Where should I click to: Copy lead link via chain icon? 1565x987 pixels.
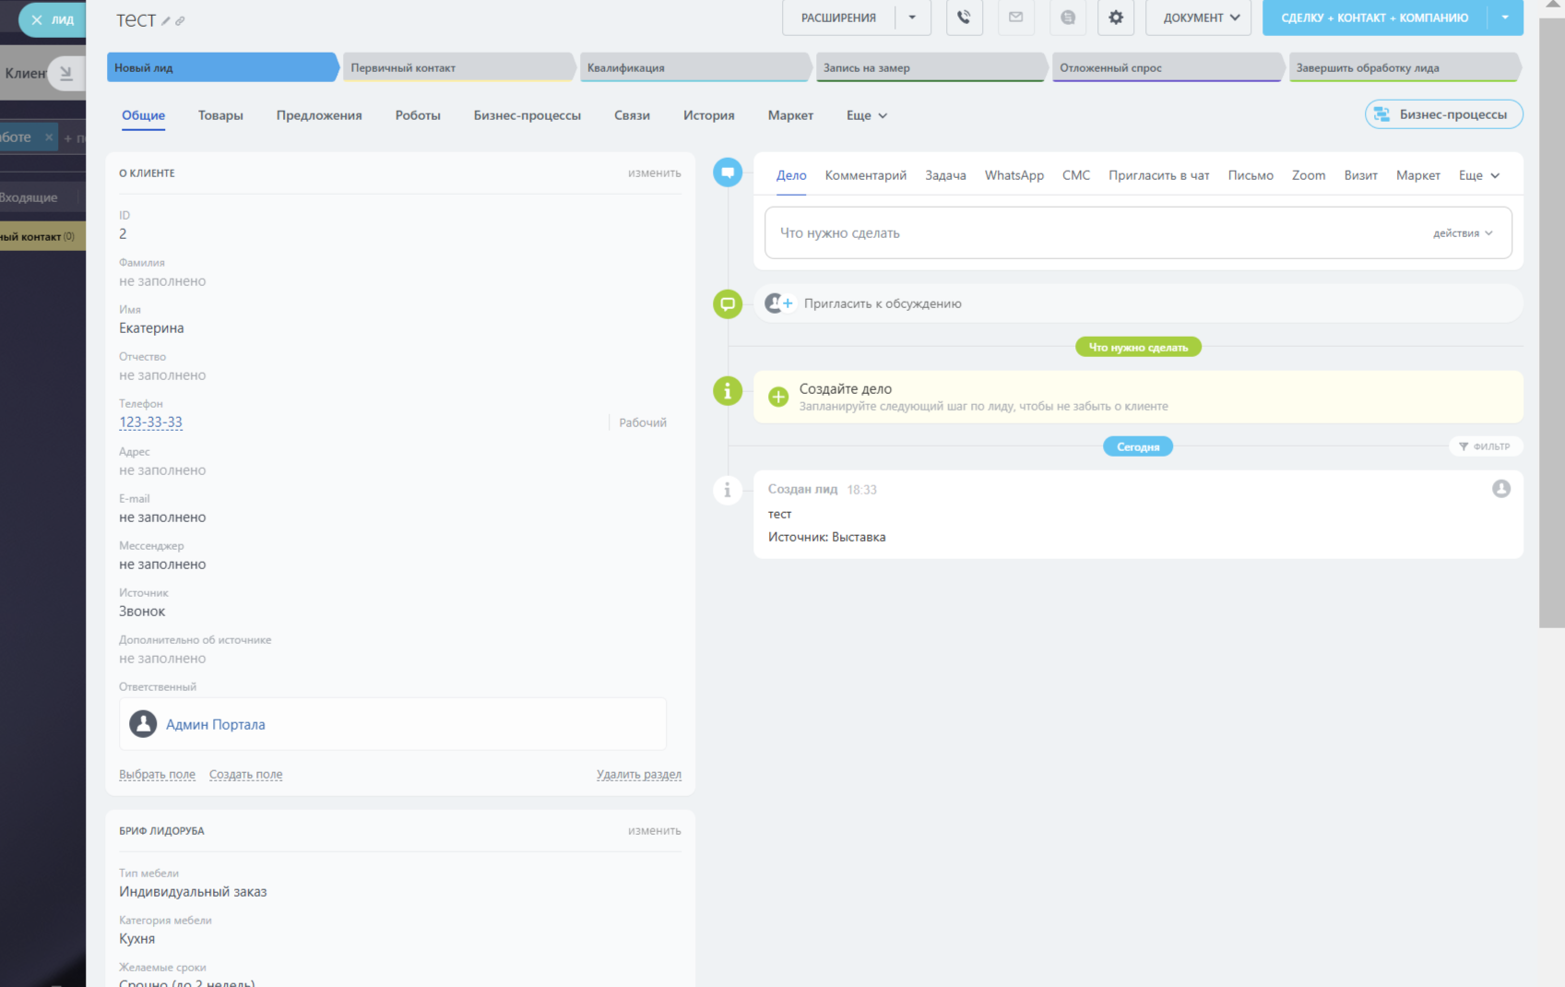click(180, 21)
